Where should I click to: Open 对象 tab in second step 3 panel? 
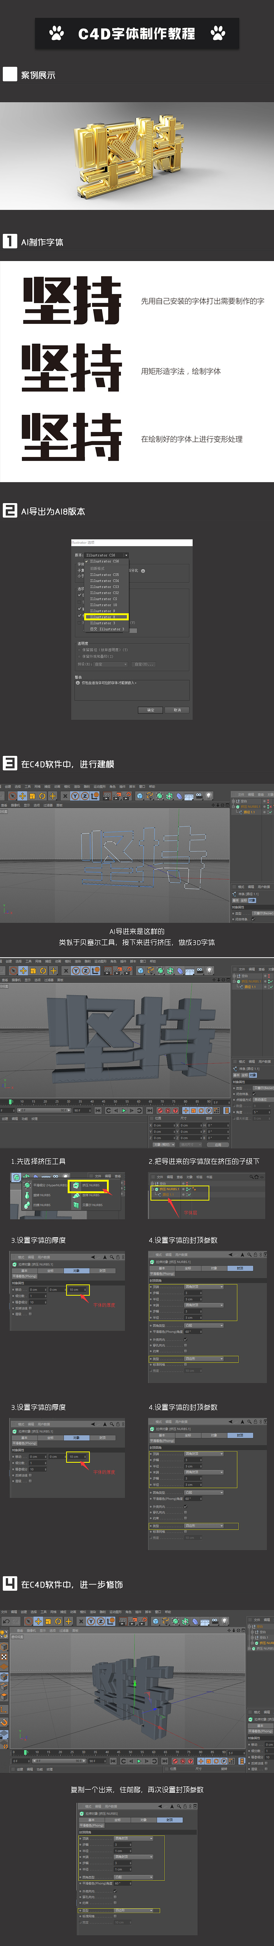tap(76, 1437)
